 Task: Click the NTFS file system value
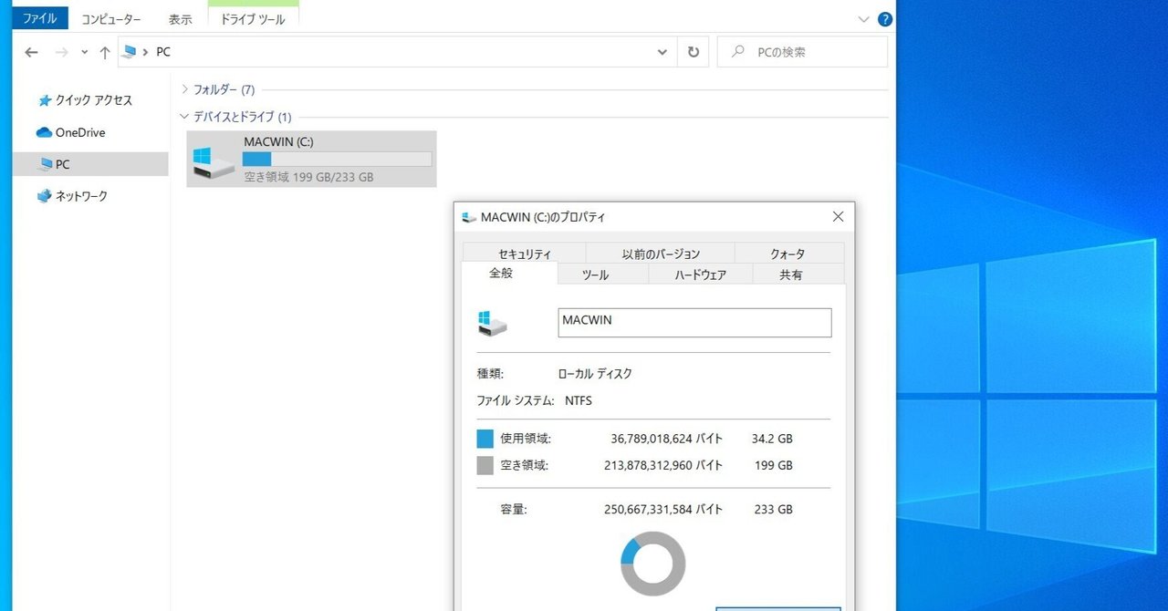[579, 400]
